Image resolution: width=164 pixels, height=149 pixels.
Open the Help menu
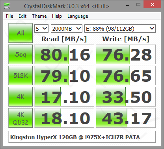[x=57, y=16]
